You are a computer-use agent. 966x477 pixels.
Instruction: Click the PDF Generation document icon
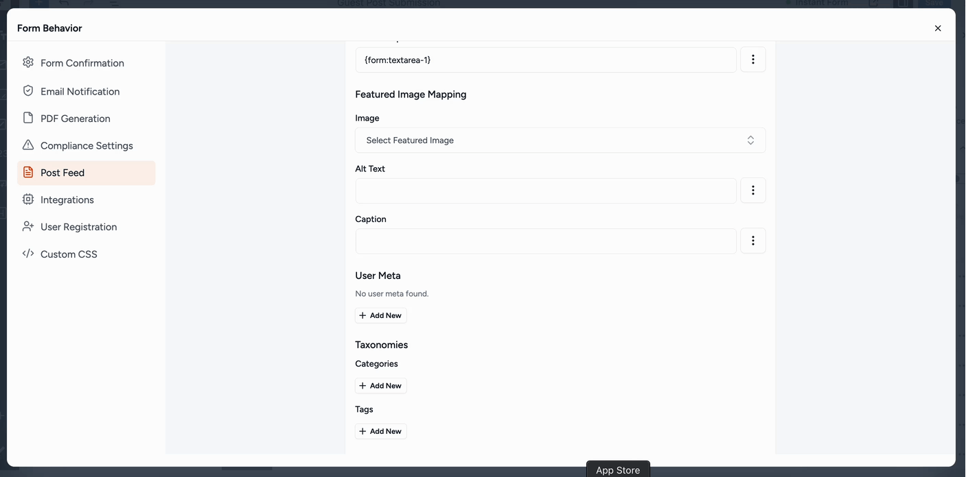coord(28,118)
